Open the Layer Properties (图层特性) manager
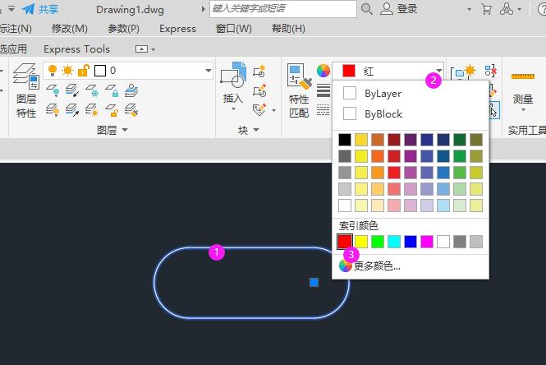Image resolution: width=546 pixels, height=365 pixels. pyautogui.click(x=26, y=90)
